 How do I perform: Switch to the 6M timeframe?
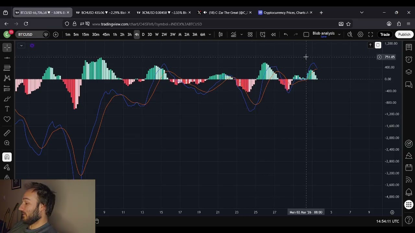tap(203, 34)
